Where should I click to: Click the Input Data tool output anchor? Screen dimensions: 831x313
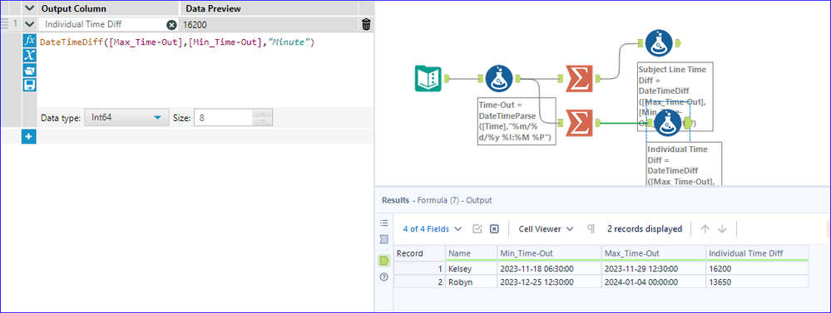pos(447,79)
